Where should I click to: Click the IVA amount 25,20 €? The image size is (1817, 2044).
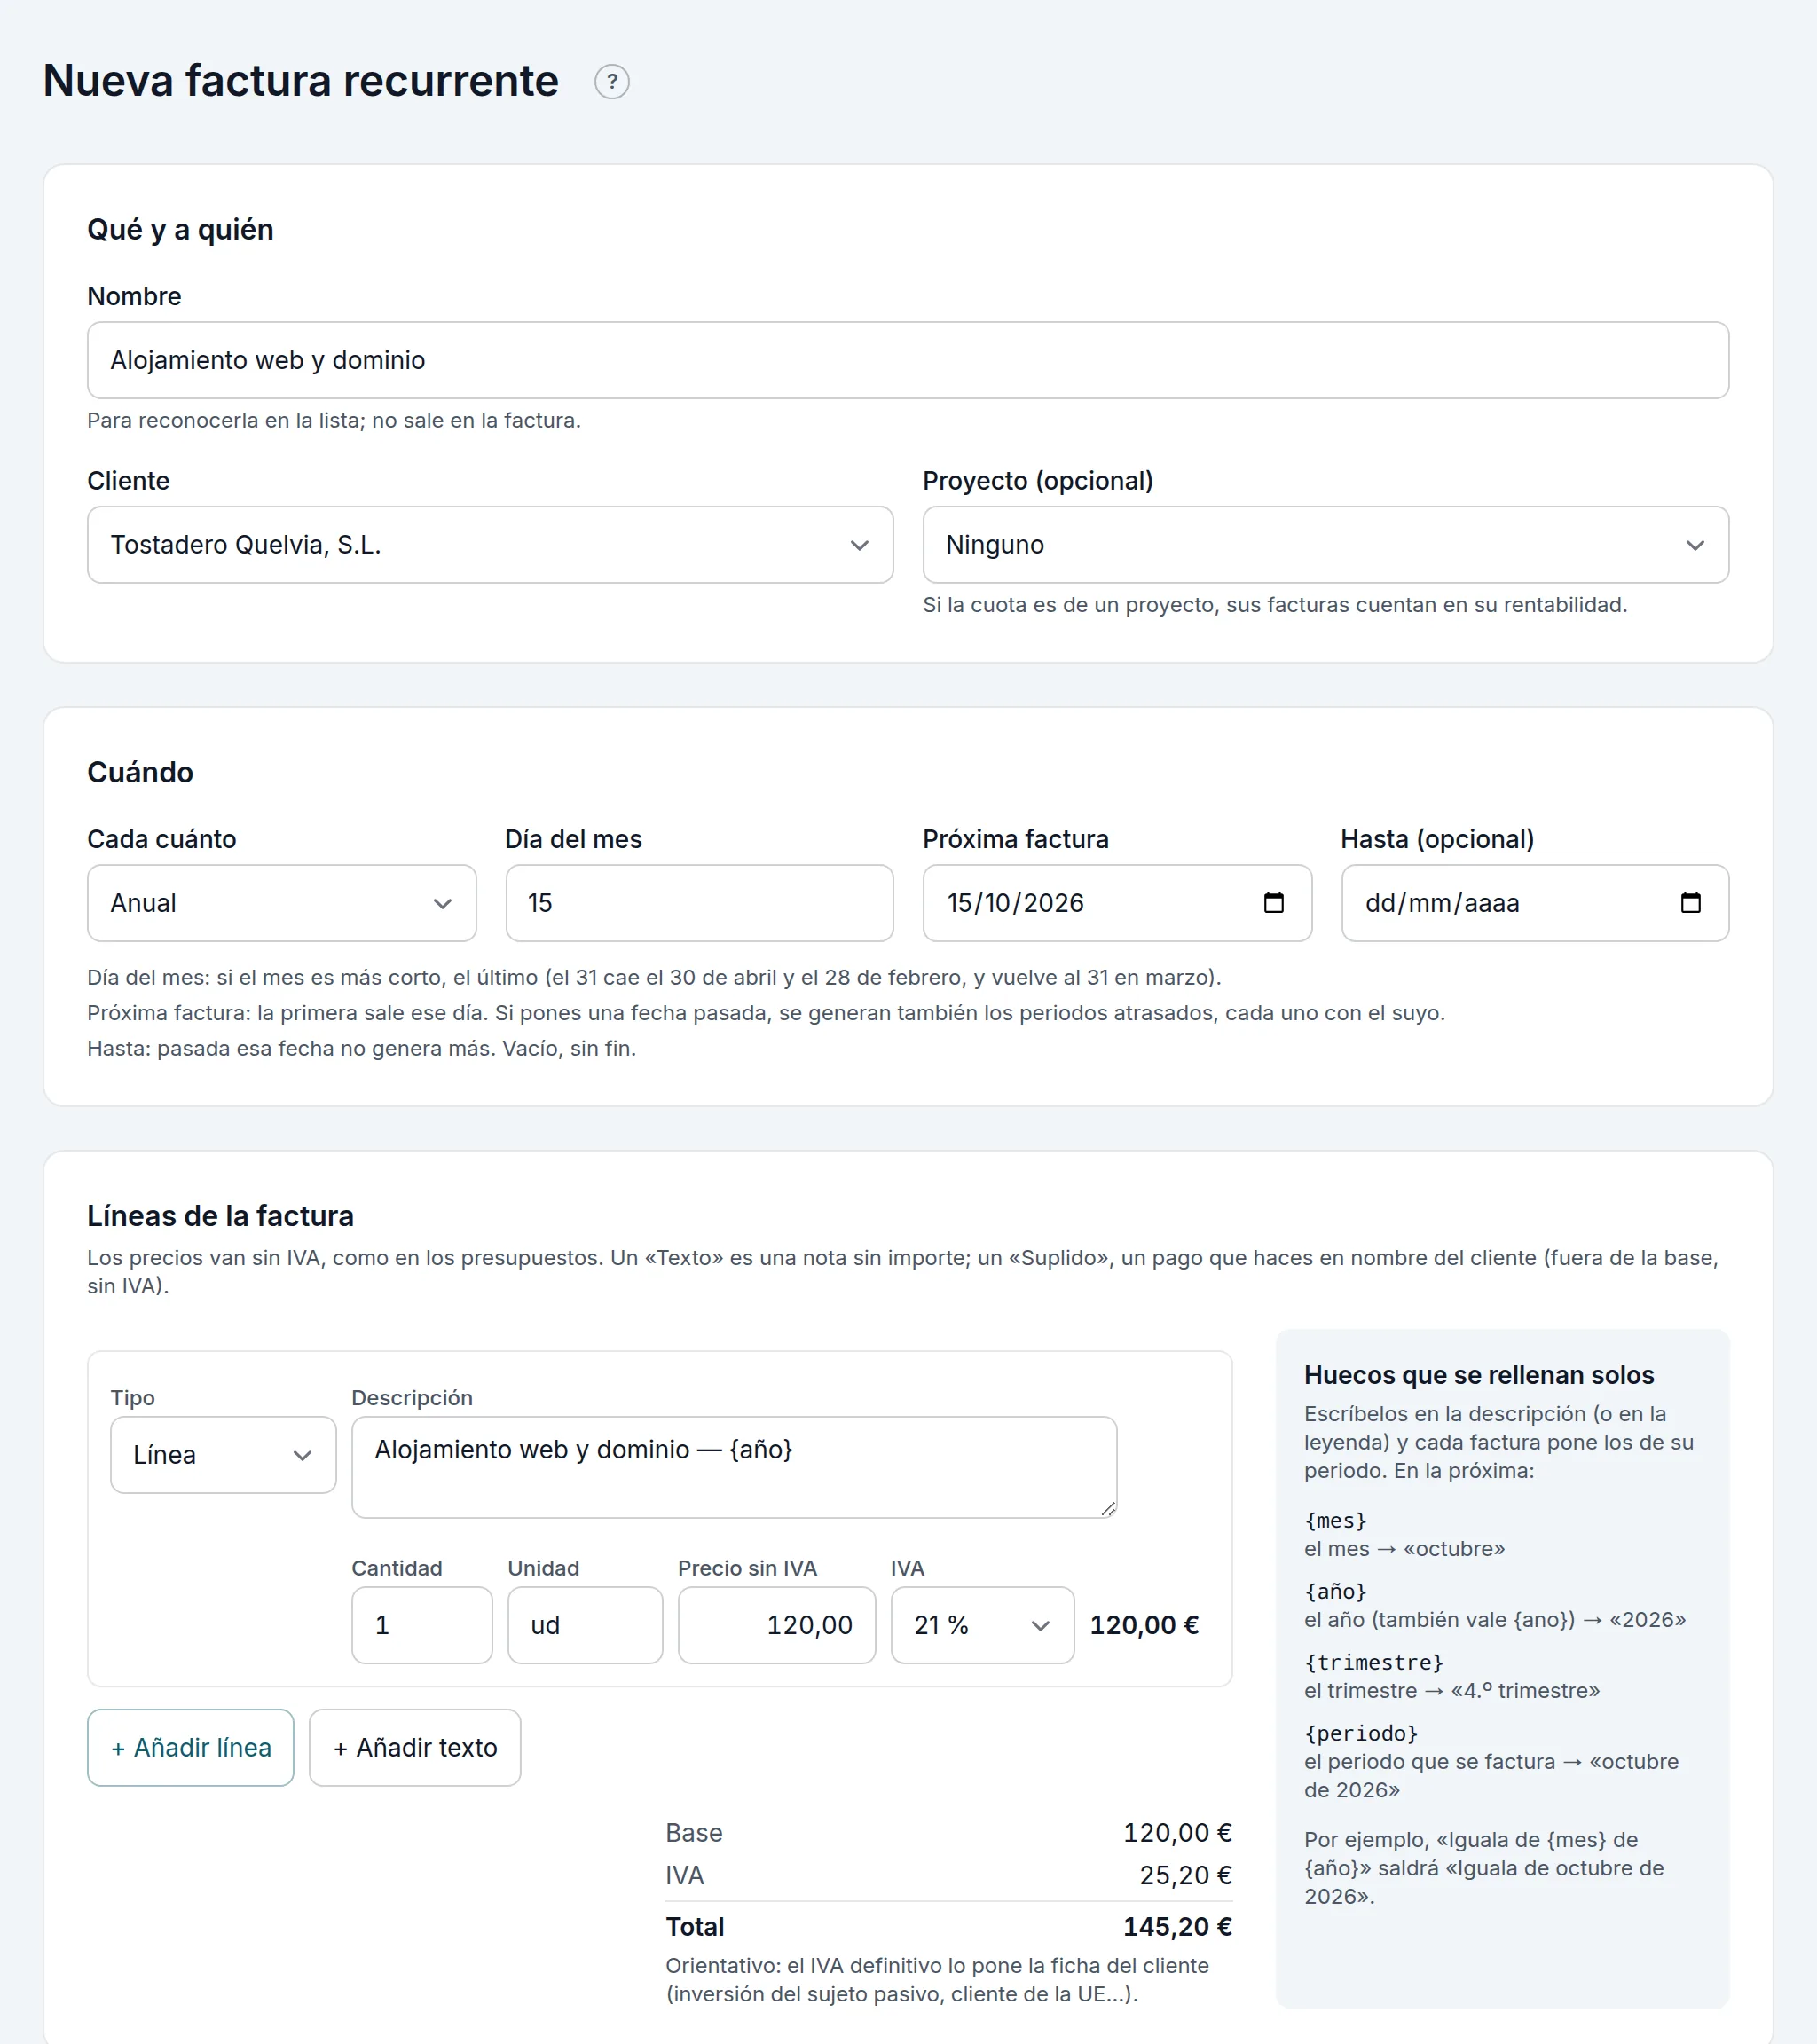[1185, 1875]
